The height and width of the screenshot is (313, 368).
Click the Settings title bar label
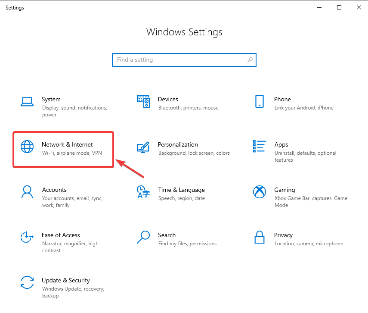coord(15,7)
